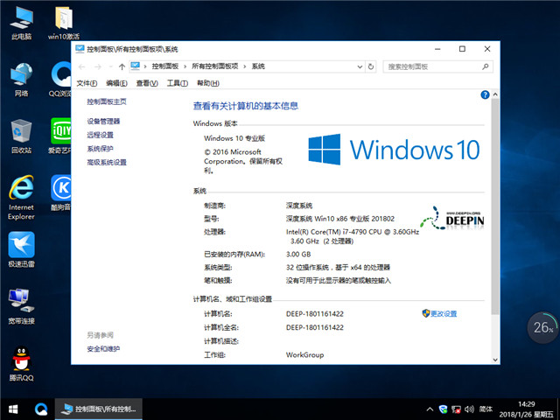Select the Windows 10 专业版 text
The width and height of the screenshot is (560, 420).
tap(234, 138)
